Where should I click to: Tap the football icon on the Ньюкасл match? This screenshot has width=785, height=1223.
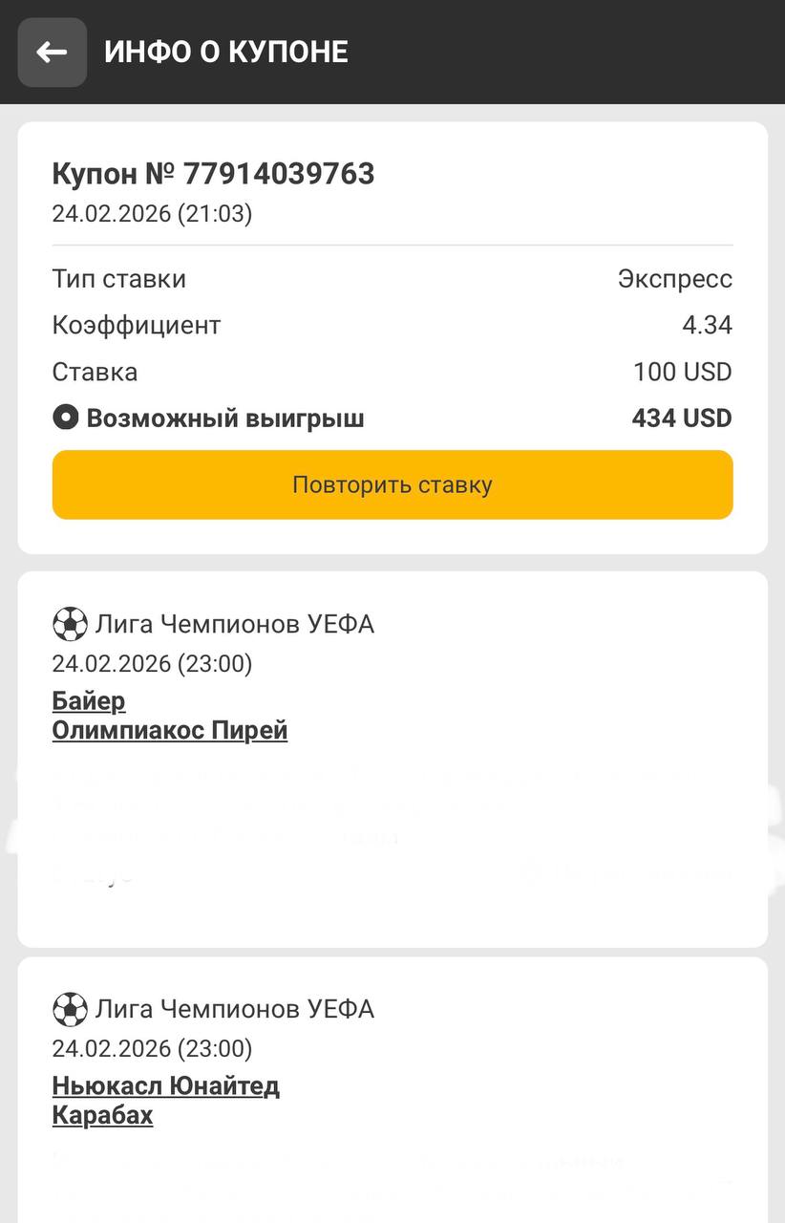70,1010
